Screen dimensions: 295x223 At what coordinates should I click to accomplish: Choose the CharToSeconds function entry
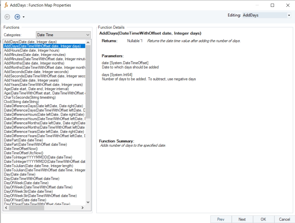[30, 97]
